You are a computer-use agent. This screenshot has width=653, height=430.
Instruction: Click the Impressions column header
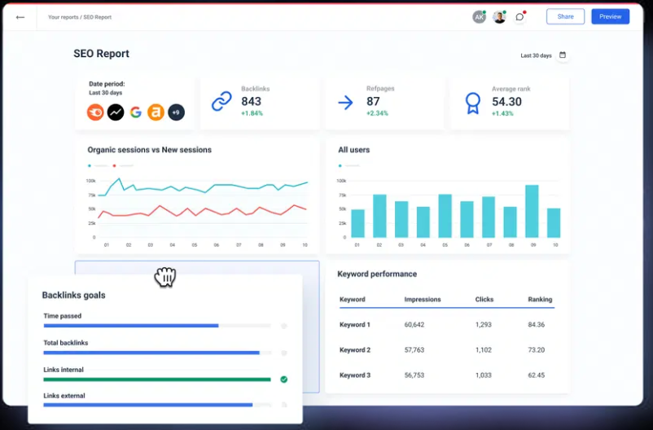click(x=423, y=299)
